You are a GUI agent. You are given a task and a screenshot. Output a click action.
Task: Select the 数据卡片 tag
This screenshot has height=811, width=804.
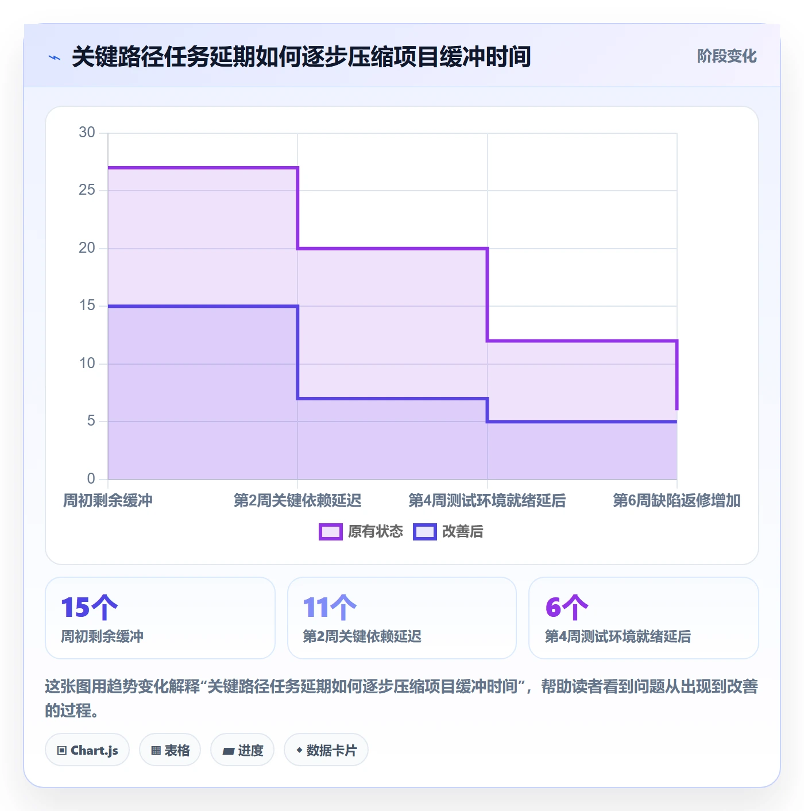[326, 750]
